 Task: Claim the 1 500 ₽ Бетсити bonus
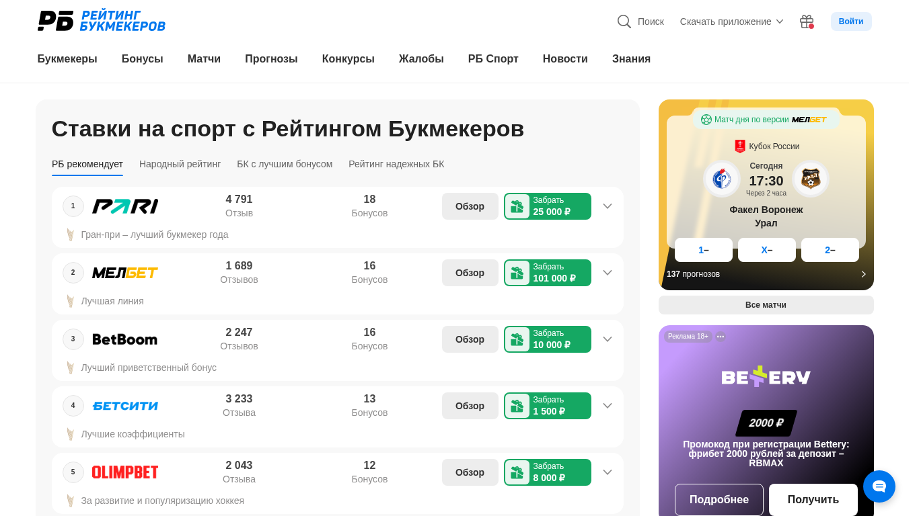(x=548, y=406)
